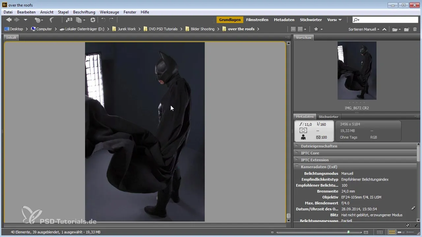Screen dimensions: 422x237
Task: View content as details
Action: pyautogui.click(x=401, y=232)
